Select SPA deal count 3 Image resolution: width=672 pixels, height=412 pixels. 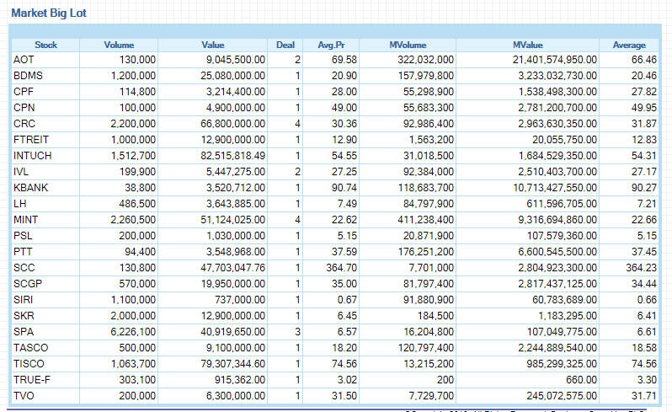pyautogui.click(x=298, y=332)
